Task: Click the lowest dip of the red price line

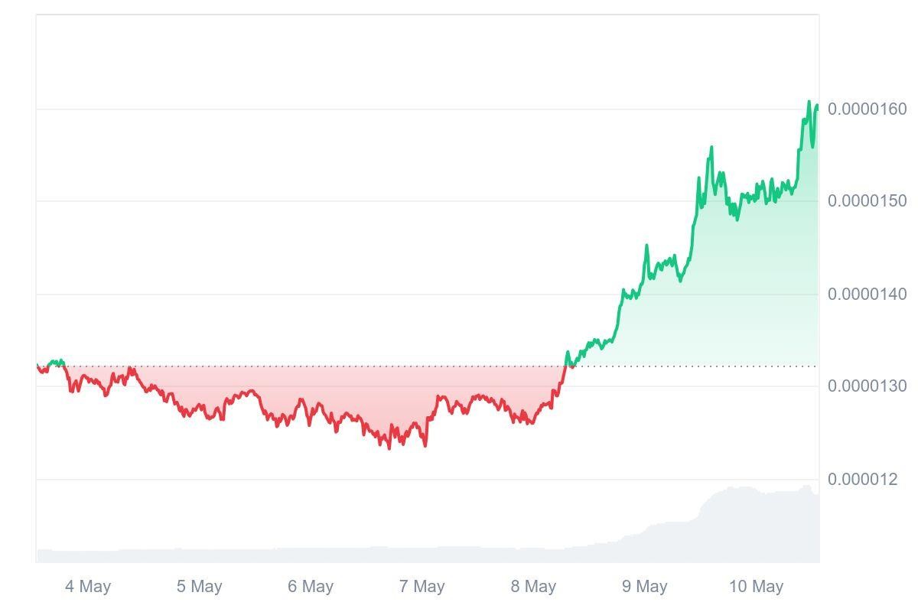Action: point(389,448)
